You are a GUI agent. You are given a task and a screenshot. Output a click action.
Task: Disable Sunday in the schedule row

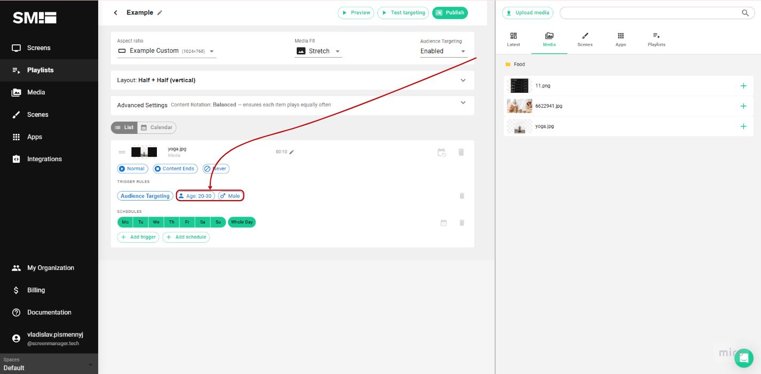(218, 222)
